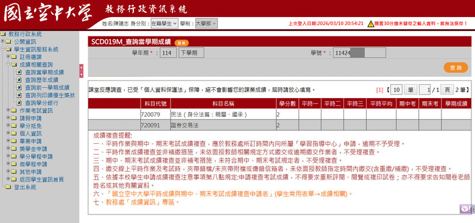Image resolution: width=475 pixels, height=223 pixels.
Task: Open the 學制 dropdown showing 大學部
Action: click(206, 23)
